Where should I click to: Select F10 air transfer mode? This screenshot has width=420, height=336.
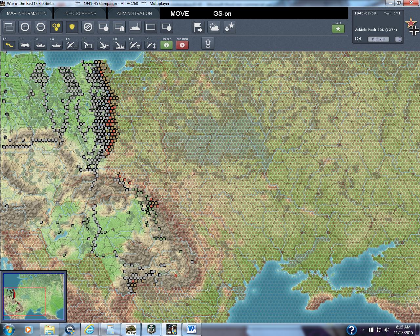tap(151, 45)
